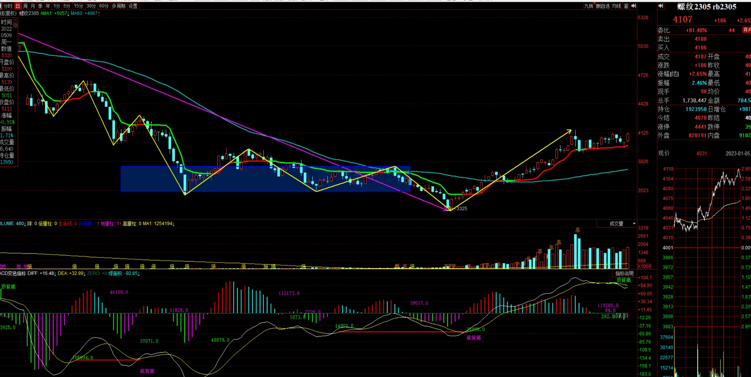This screenshot has height=377, width=751.
Task: Click the 买入 price 4106
Action: click(x=701, y=48)
